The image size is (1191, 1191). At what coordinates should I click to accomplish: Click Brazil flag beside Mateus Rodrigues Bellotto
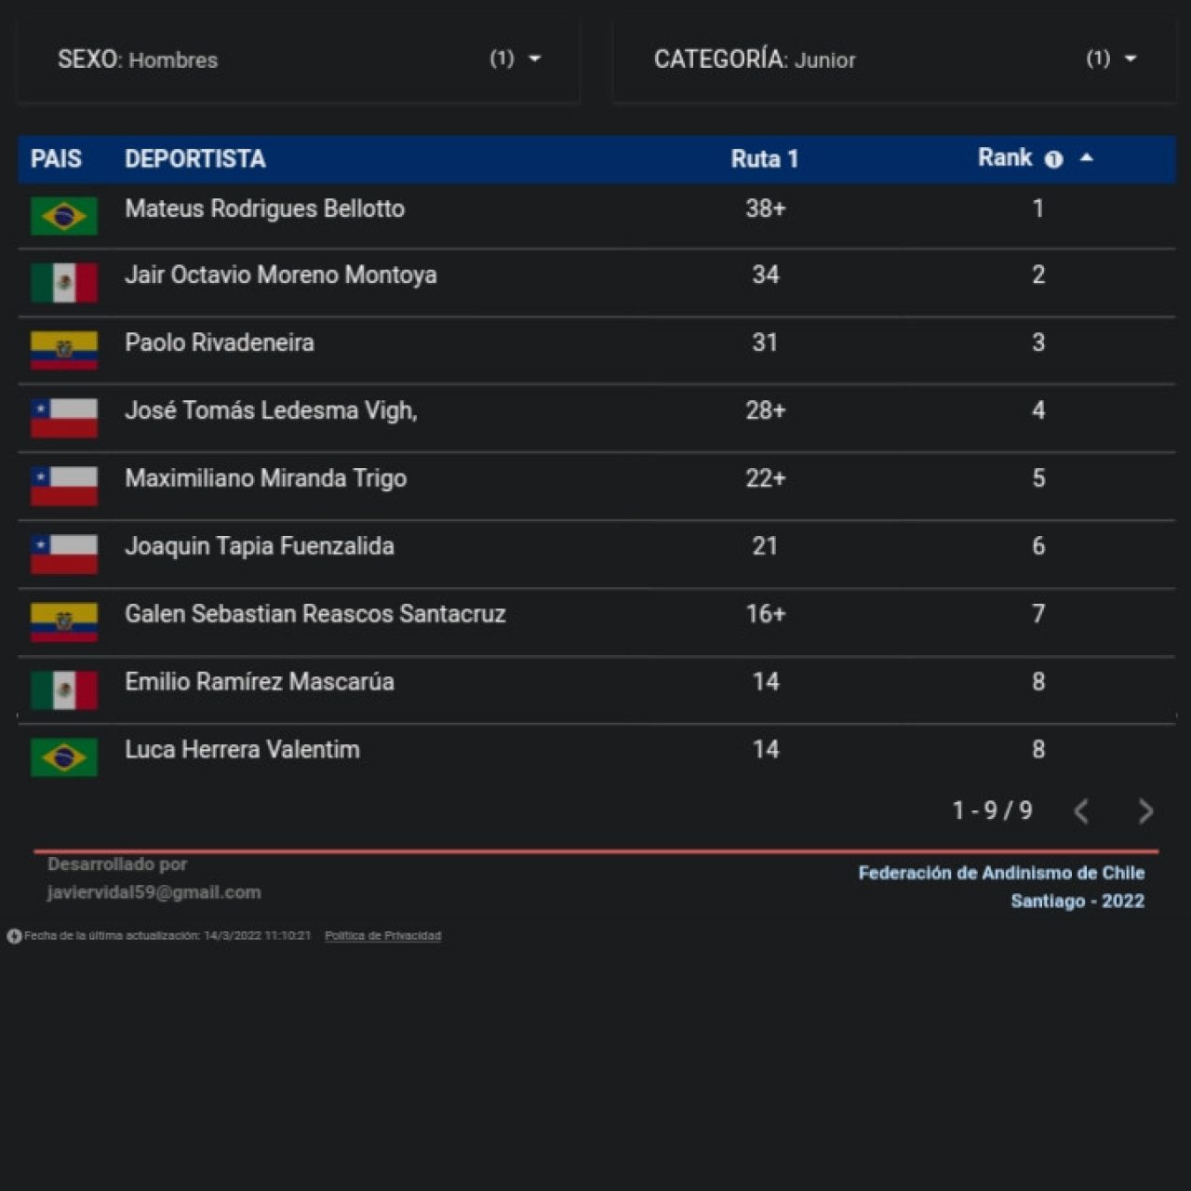tap(63, 216)
